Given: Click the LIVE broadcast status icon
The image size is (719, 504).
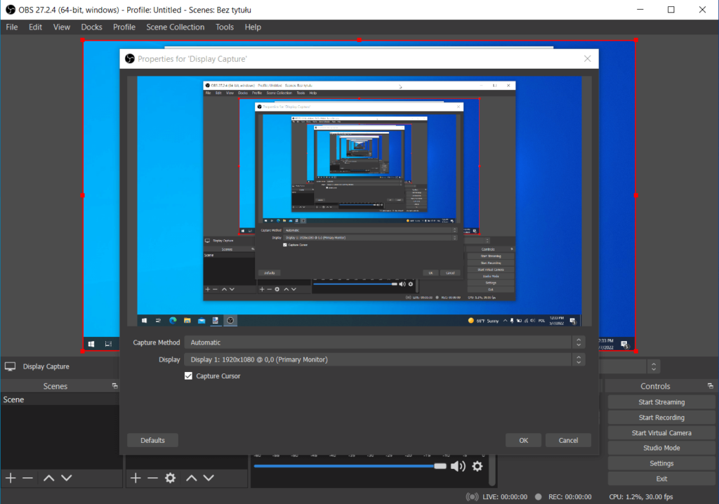Looking at the screenshot, I should pos(472,497).
